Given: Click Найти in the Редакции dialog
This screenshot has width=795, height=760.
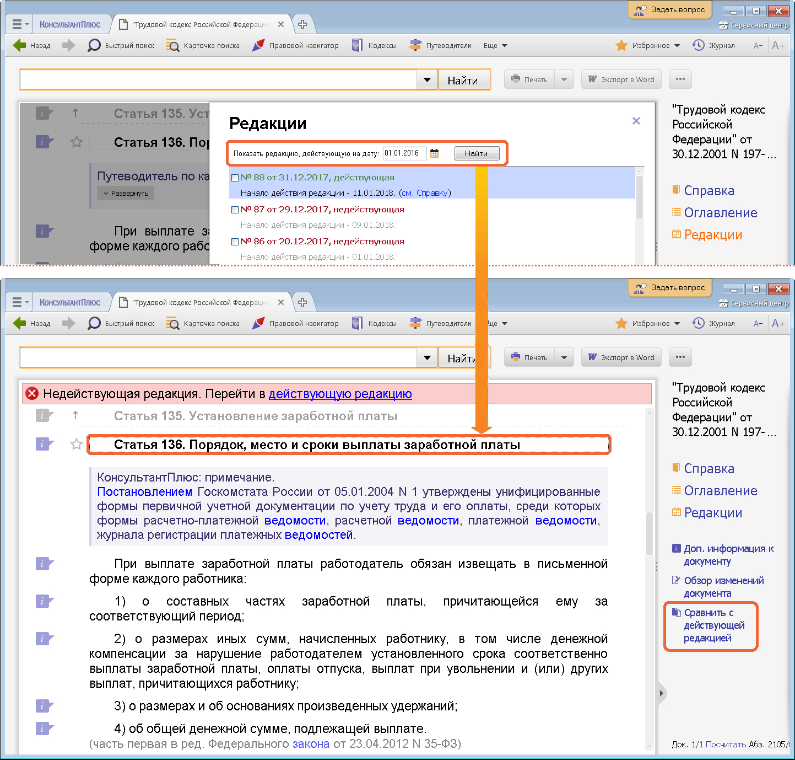Looking at the screenshot, I should tap(477, 153).
